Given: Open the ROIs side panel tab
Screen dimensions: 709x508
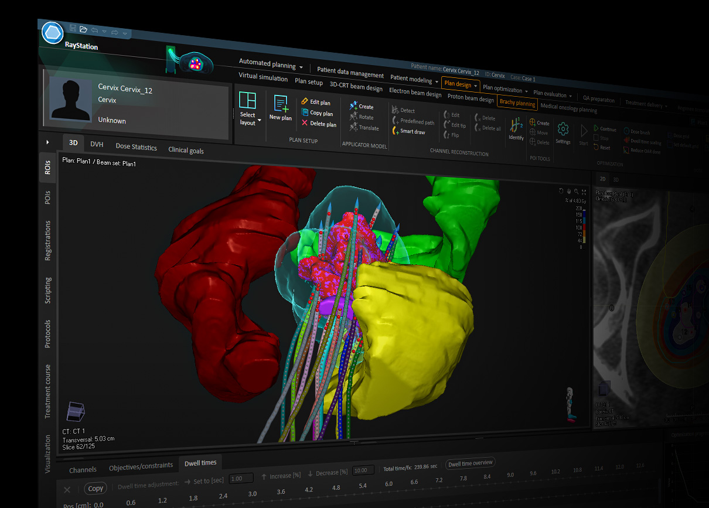Looking at the screenshot, I should pos(48,168).
